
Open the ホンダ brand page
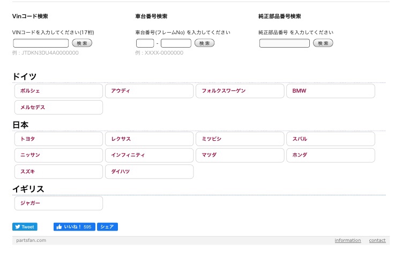(x=331, y=155)
